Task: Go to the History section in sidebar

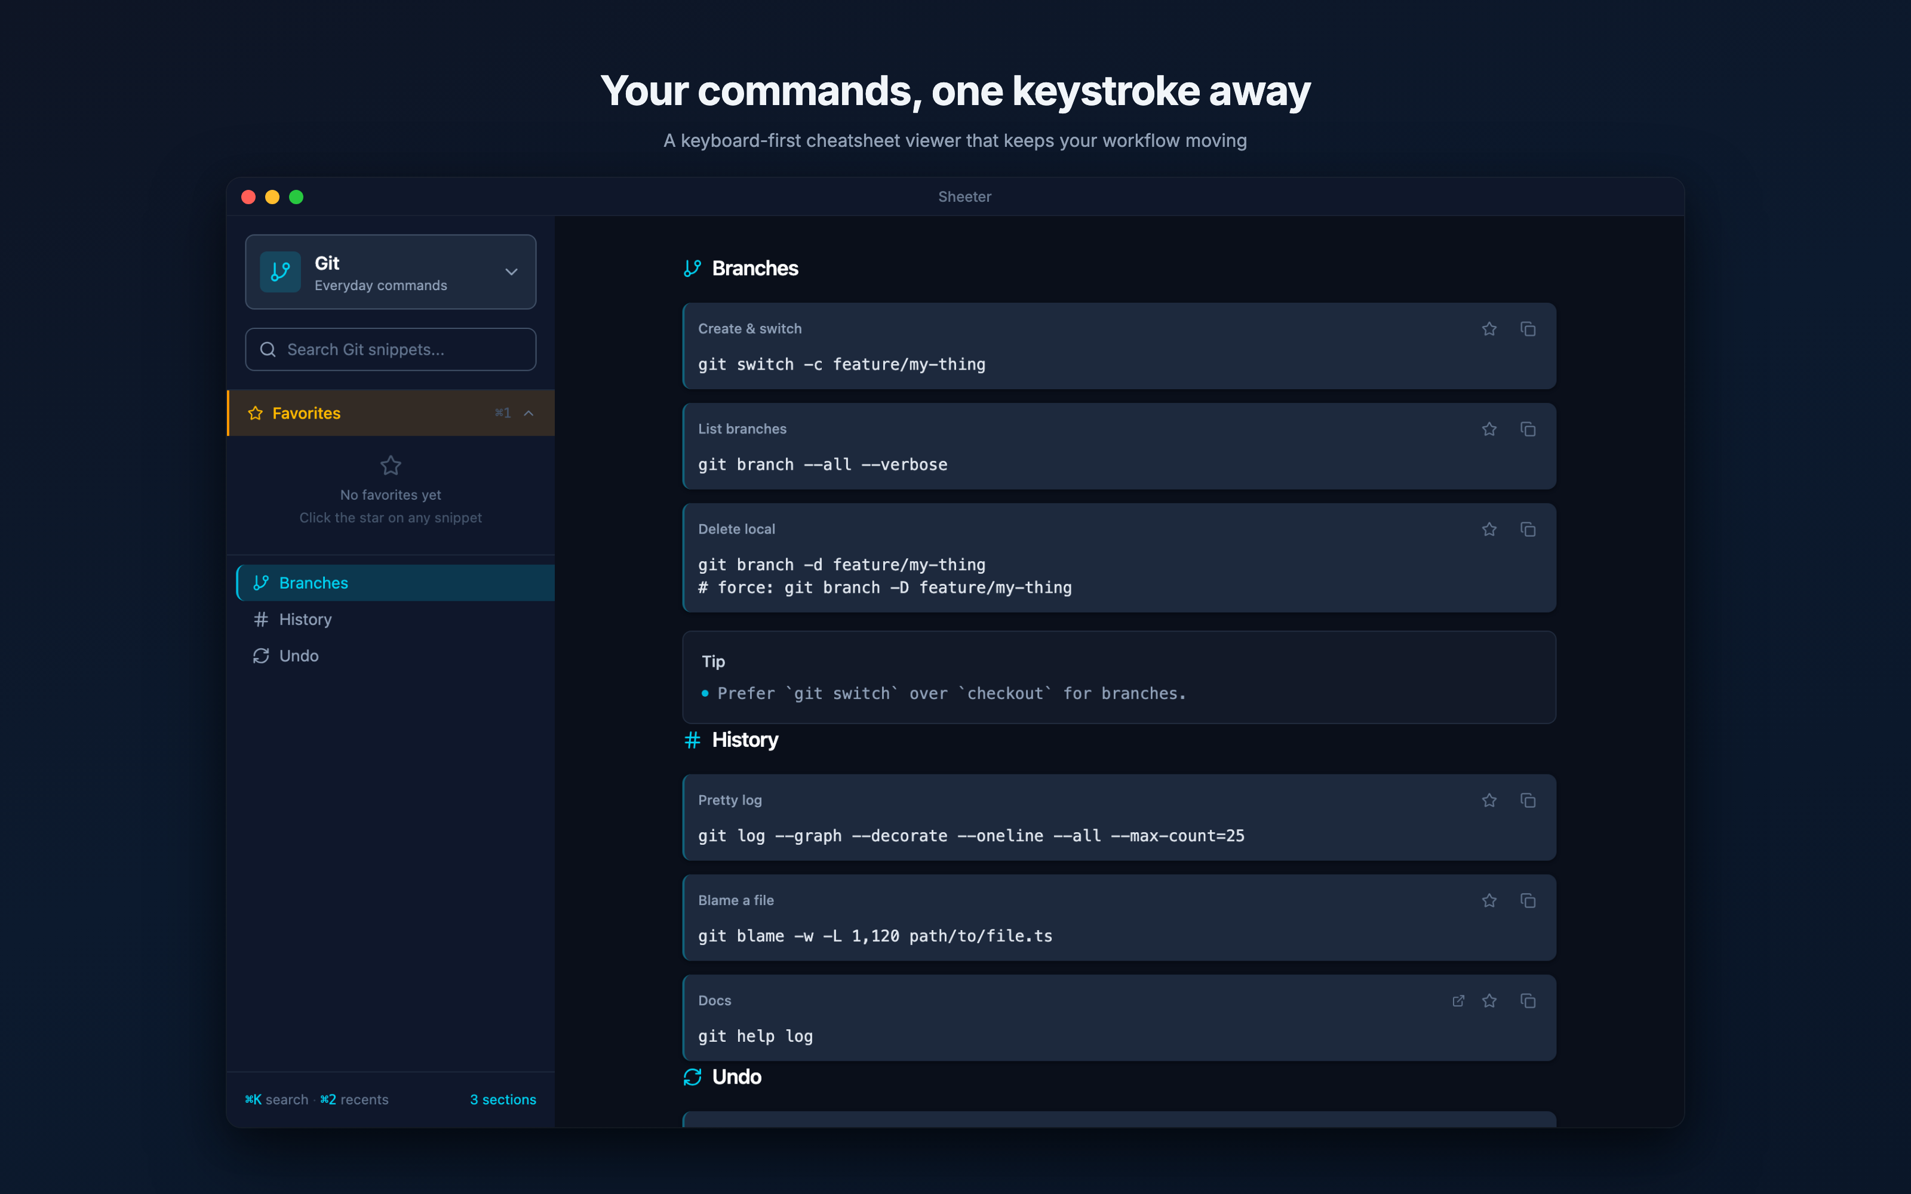Action: (305, 619)
